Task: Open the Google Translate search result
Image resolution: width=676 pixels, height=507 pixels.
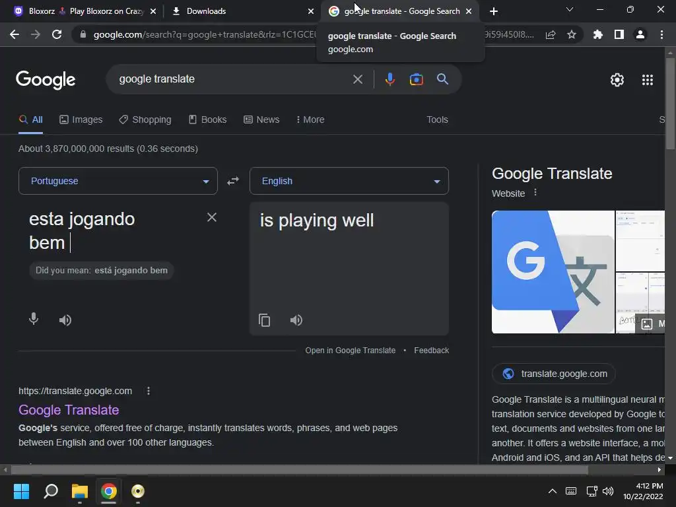Action: click(x=69, y=409)
